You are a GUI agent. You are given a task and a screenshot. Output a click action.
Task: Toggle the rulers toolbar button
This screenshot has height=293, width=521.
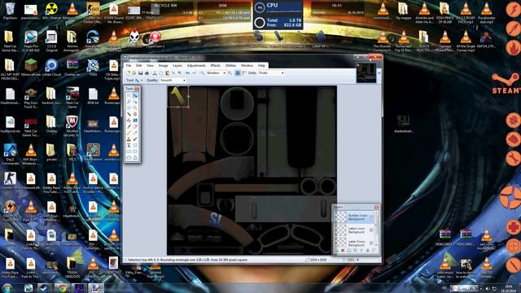[x=244, y=72]
